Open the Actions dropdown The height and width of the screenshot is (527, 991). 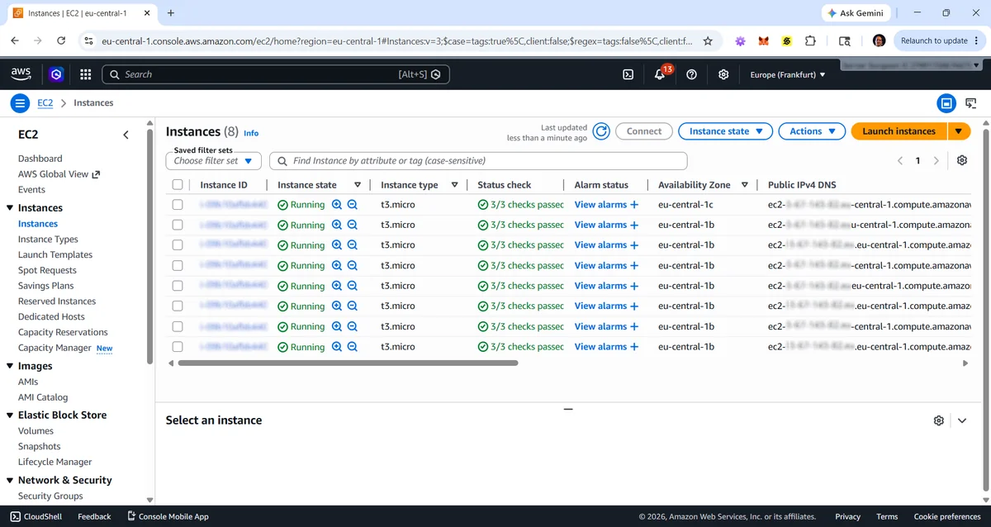coord(813,131)
